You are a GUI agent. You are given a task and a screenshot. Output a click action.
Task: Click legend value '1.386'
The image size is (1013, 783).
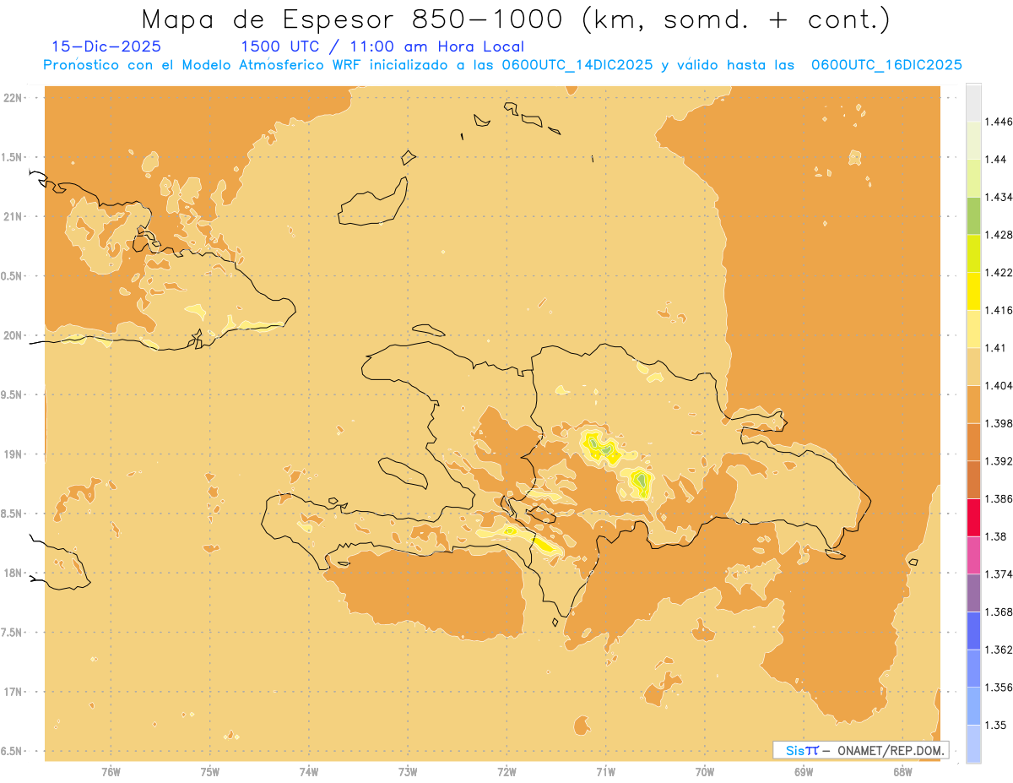click(x=999, y=499)
